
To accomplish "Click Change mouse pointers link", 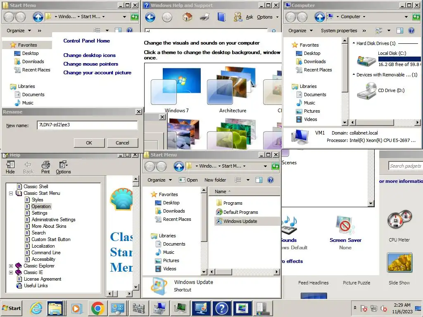I will (91, 64).
